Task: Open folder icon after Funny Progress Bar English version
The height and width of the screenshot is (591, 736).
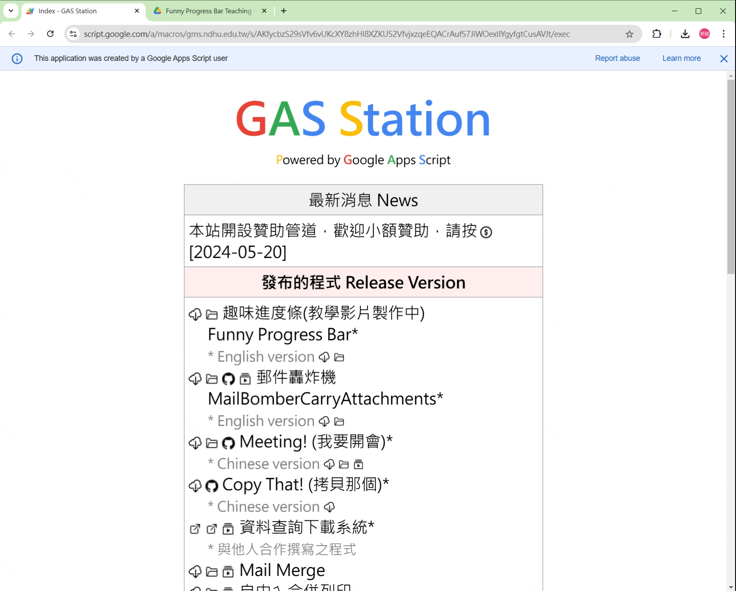Action: pos(339,357)
